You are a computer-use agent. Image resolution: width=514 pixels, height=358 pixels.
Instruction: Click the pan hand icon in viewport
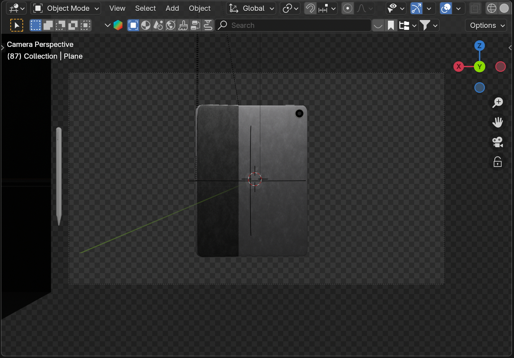498,122
